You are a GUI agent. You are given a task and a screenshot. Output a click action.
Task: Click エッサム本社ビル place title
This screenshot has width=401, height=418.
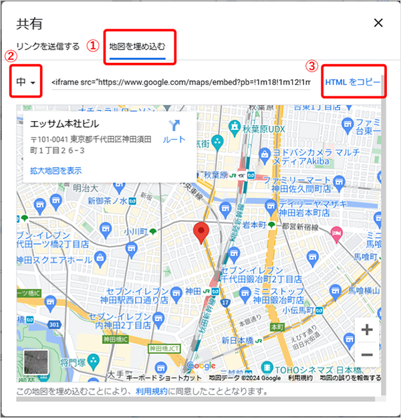click(x=64, y=124)
